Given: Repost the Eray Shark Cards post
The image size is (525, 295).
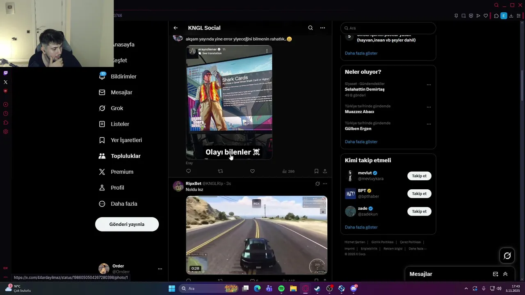Looking at the screenshot, I should pyautogui.click(x=220, y=171).
